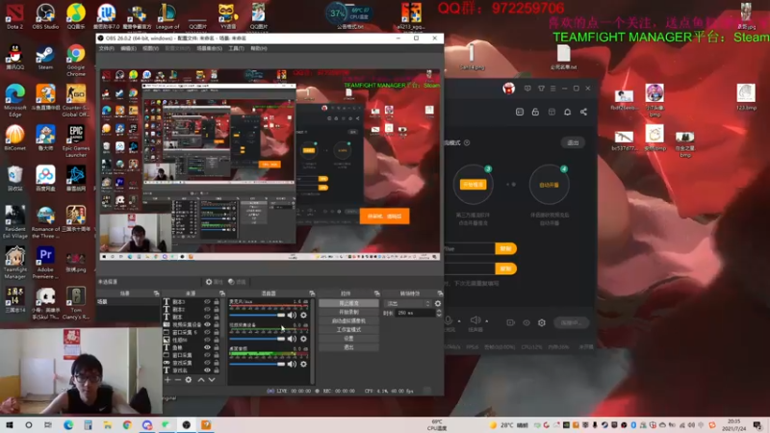The width and height of the screenshot is (770, 433).
Task: Toggle visibility of the 视频采集设备 source
Action: (207, 324)
